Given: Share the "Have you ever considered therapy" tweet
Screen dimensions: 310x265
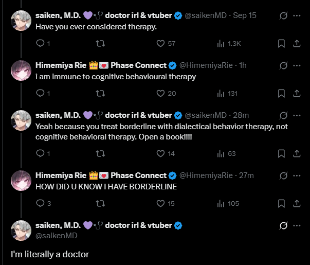Looking at the screenshot, I should tap(297, 44).
